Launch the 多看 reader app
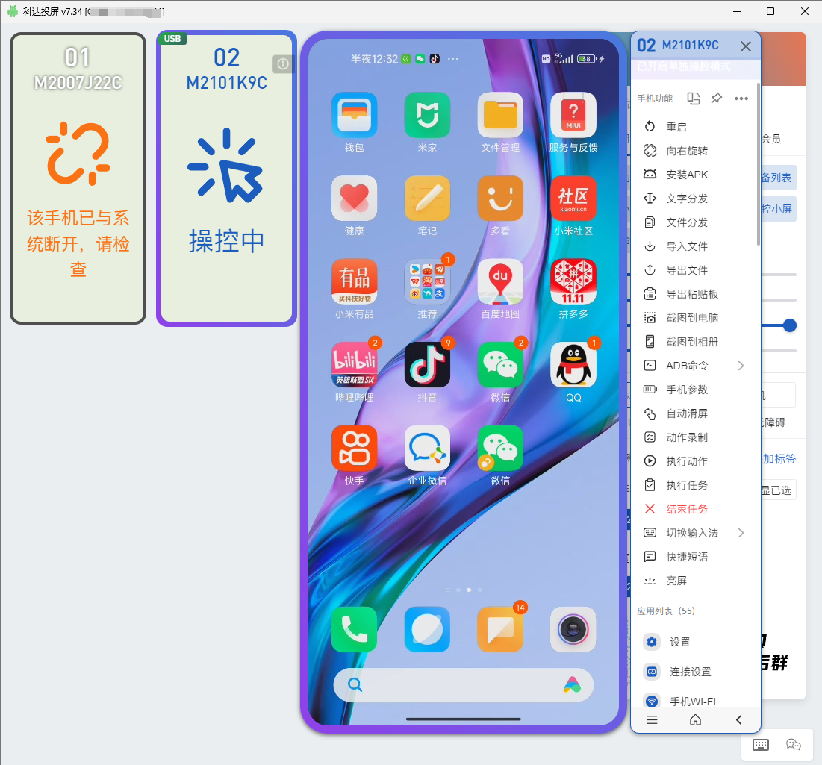The height and width of the screenshot is (765, 822). coord(500,199)
